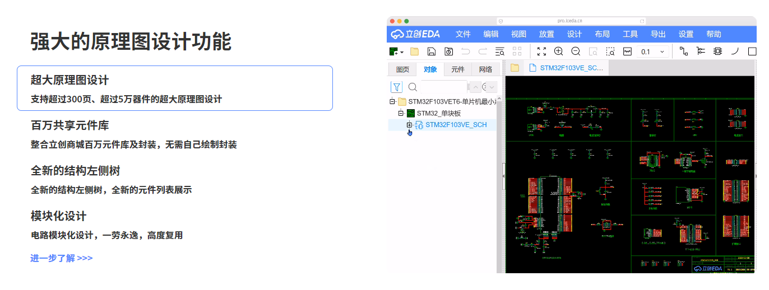Select the wire drawing tool
769x290 pixels.
click(683, 52)
